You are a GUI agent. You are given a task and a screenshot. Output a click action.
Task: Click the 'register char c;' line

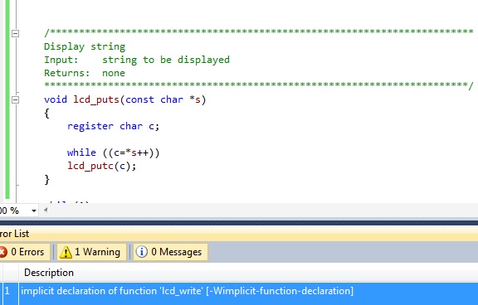[x=113, y=126]
